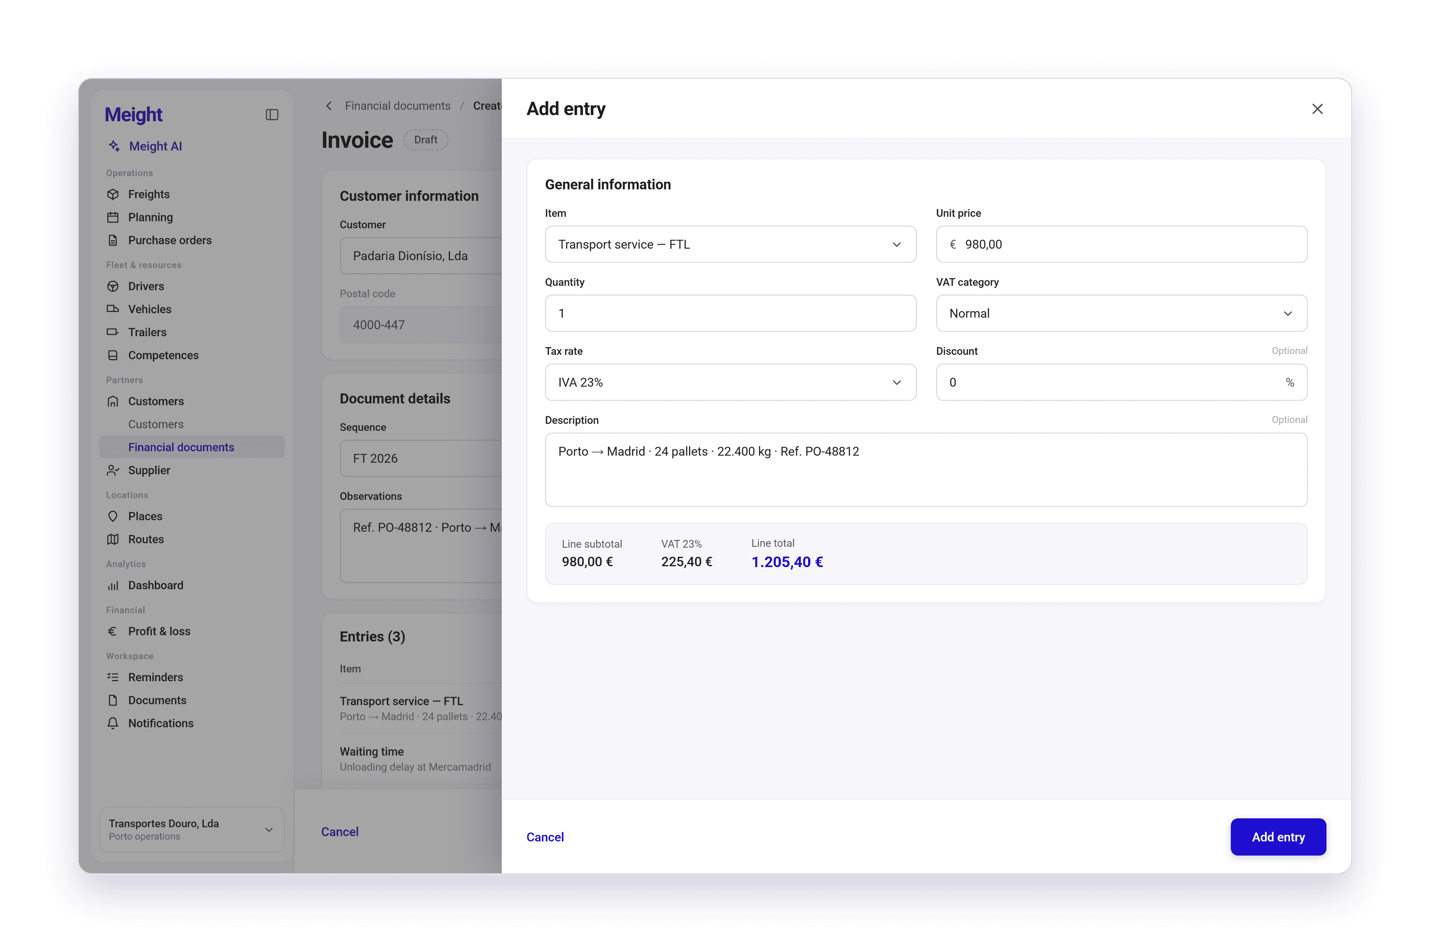Click the Documents file icon
The image size is (1430, 952).
click(x=113, y=700)
